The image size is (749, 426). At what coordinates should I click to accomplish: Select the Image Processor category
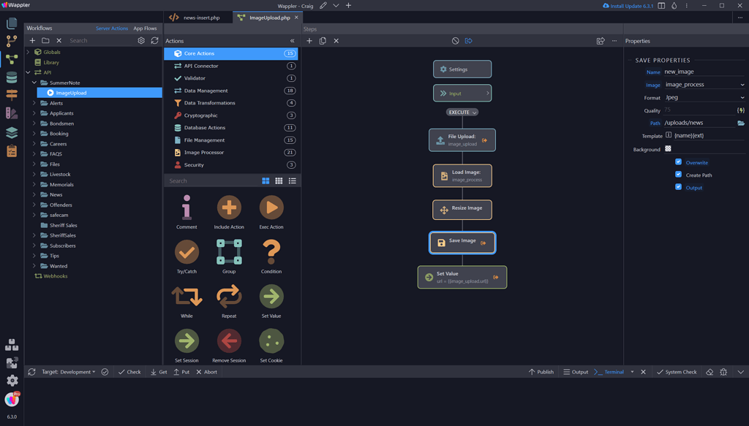click(230, 153)
